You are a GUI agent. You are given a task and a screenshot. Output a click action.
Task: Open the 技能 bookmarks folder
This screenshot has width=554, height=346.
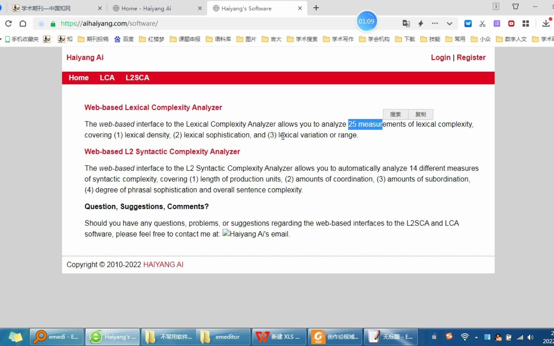430,39
